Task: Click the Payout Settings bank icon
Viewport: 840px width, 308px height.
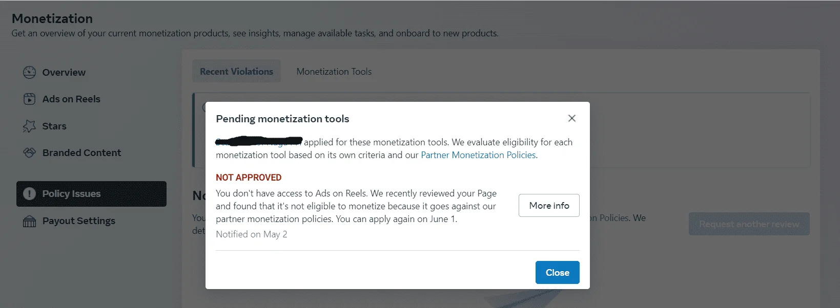Action: (x=29, y=221)
